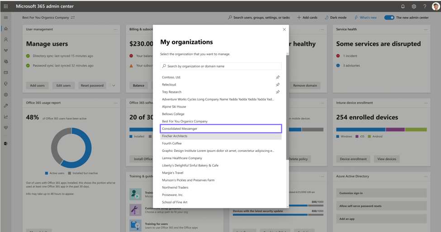
Task: Unpin Contoso, Ltd. using its pin icon
Action: (278, 77)
